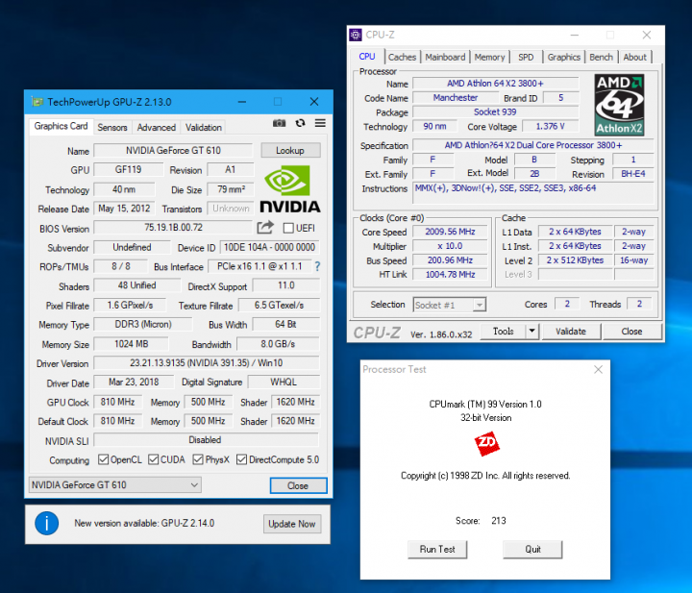The height and width of the screenshot is (593, 692).
Task: Click the BIOS Version field 75.19.1B.00.72
Action: click(x=173, y=227)
